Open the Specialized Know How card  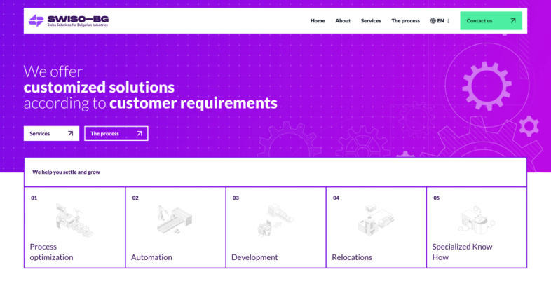coord(477,228)
